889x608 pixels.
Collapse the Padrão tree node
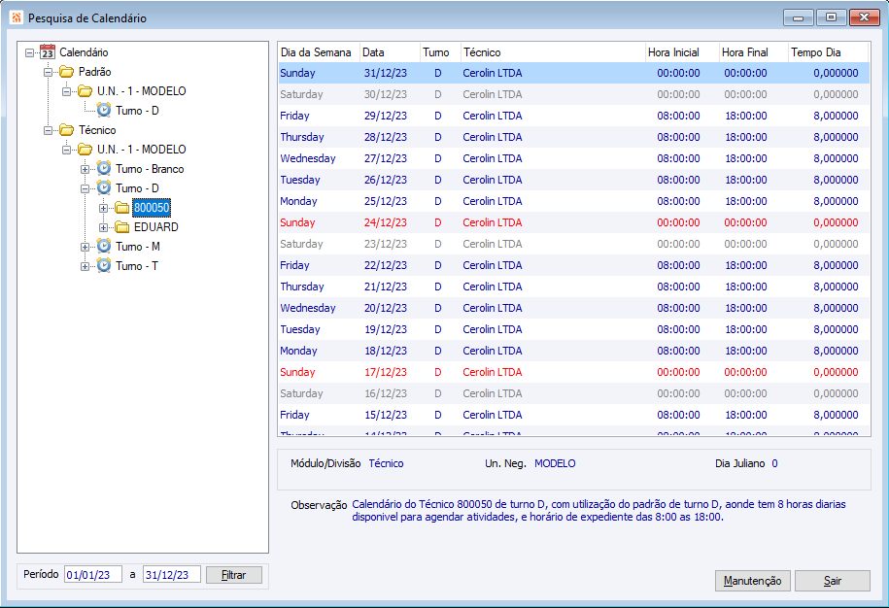click(x=49, y=72)
